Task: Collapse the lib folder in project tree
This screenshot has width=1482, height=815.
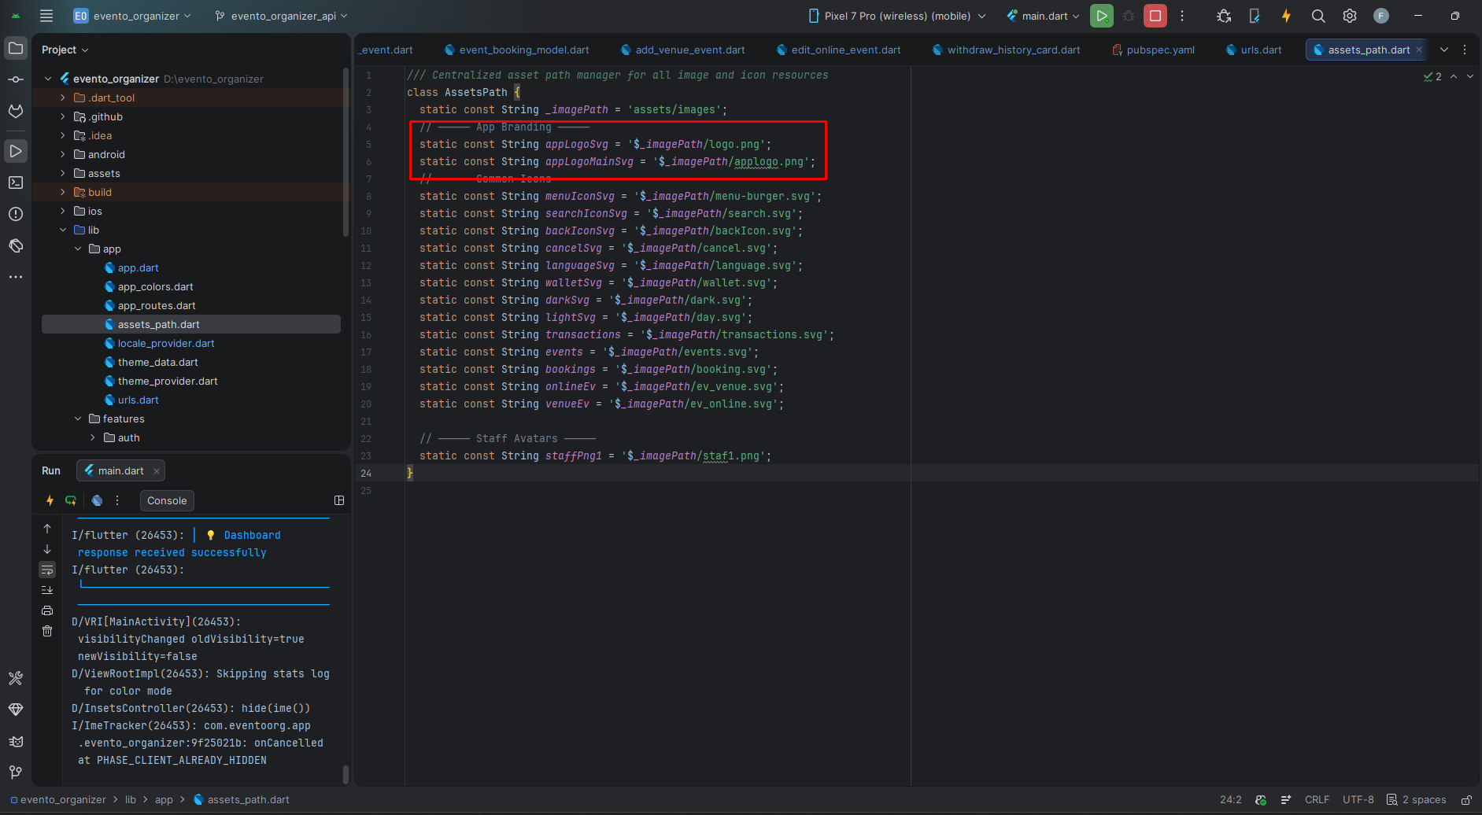Action: (x=63, y=230)
